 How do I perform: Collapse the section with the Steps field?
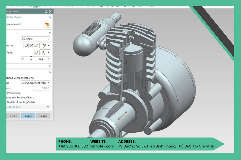click(x=50, y=72)
